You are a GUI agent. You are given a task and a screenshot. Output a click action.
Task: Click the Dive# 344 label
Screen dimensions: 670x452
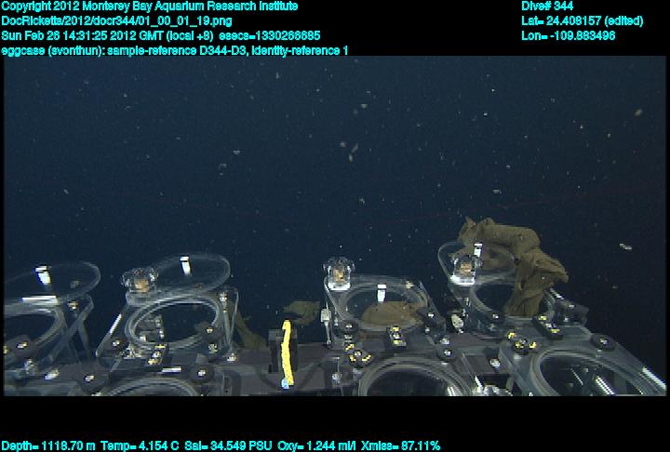pos(548,6)
